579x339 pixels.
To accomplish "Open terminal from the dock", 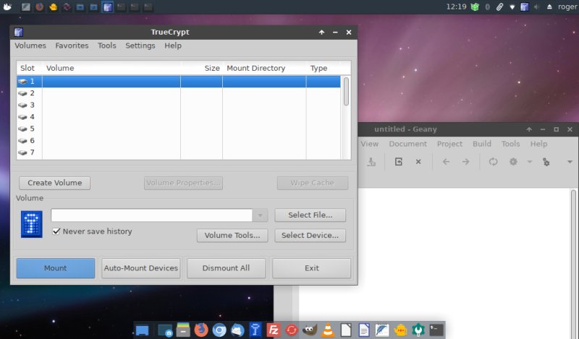I will click(x=436, y=330).
